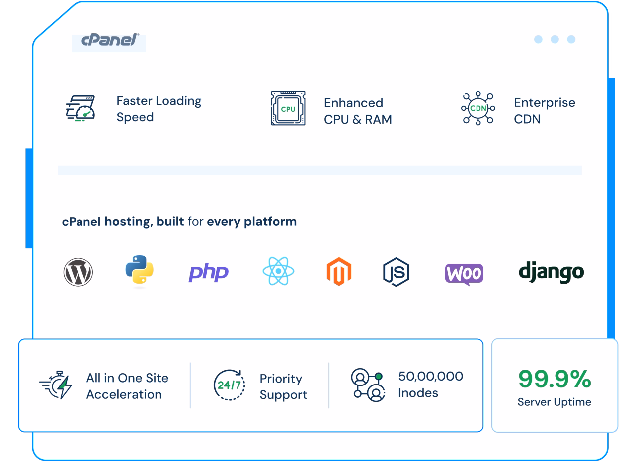
Task: Click the 99.9% Server Uptime card
Action: pos(555,386)
